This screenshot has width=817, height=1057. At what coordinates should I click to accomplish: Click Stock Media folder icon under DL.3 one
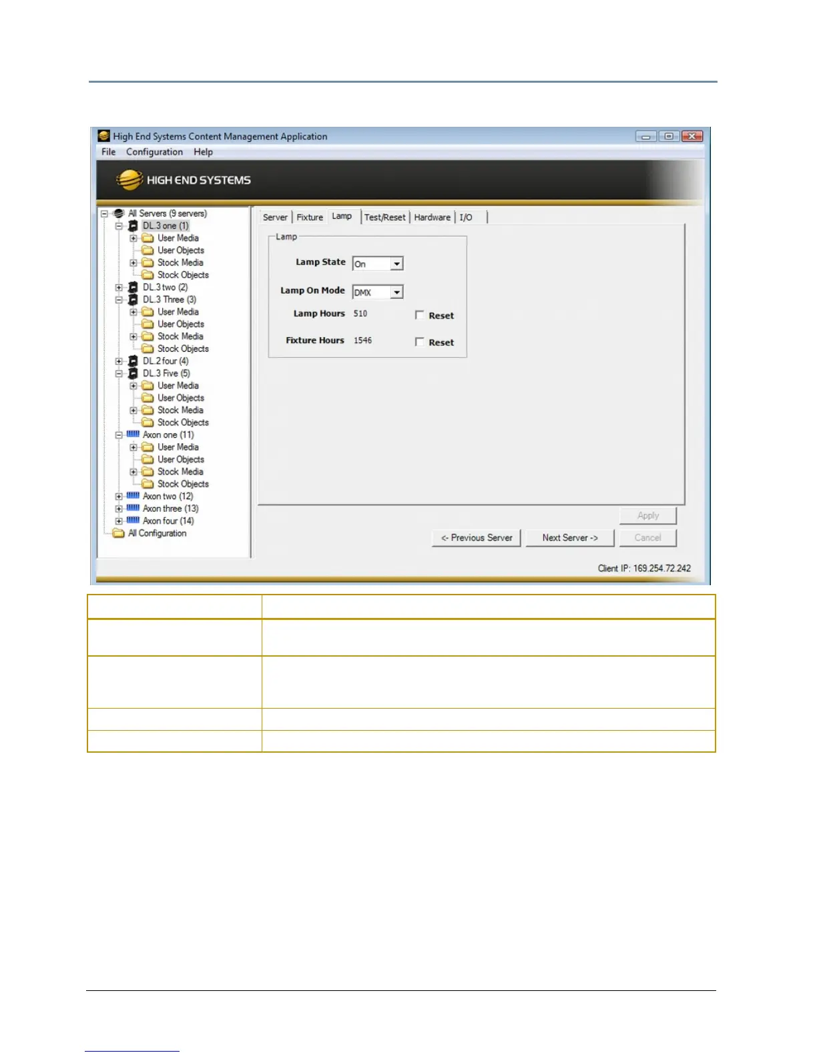point(148,263)
